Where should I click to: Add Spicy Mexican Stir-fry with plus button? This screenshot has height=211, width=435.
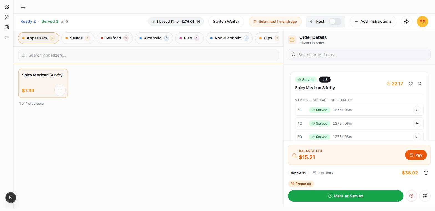pos(60,90)
